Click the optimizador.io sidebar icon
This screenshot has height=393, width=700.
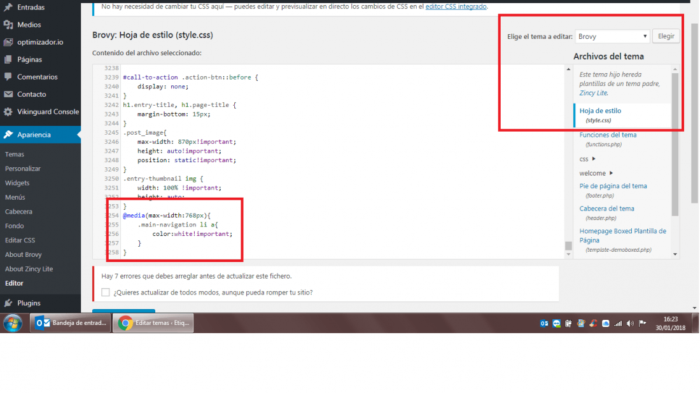(x=8, y=42)
